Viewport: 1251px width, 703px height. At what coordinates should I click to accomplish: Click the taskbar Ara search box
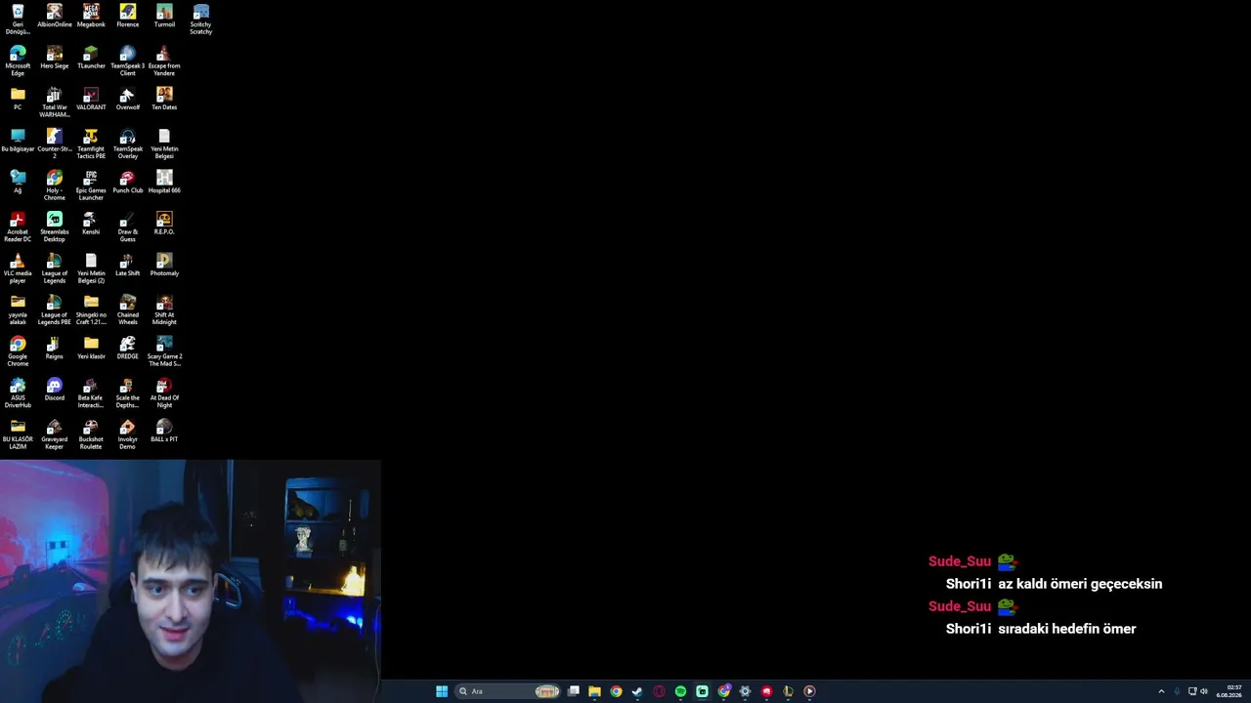(507, 691)
